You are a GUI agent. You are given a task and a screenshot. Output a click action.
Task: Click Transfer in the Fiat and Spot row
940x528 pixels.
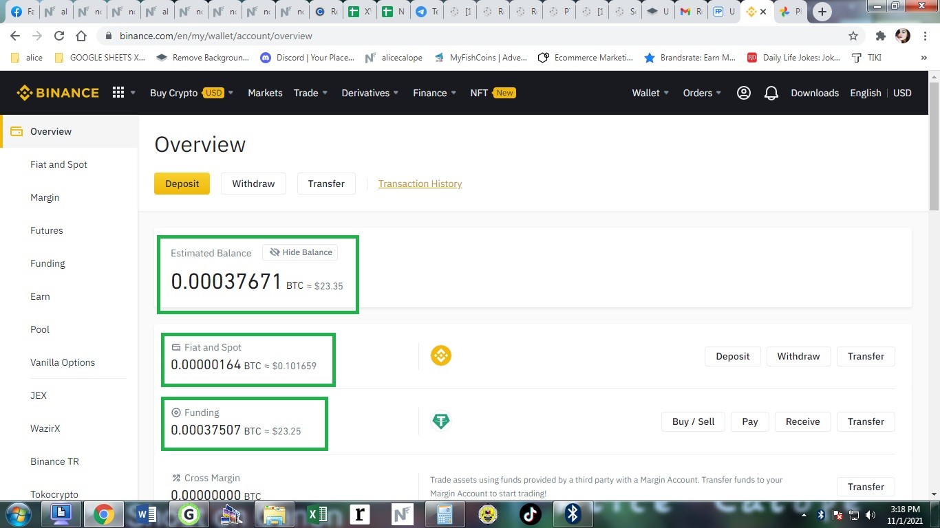[866, 356]
